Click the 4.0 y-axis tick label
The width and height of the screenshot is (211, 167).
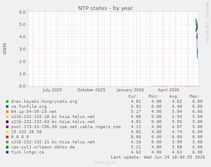(x=23, y=37)
